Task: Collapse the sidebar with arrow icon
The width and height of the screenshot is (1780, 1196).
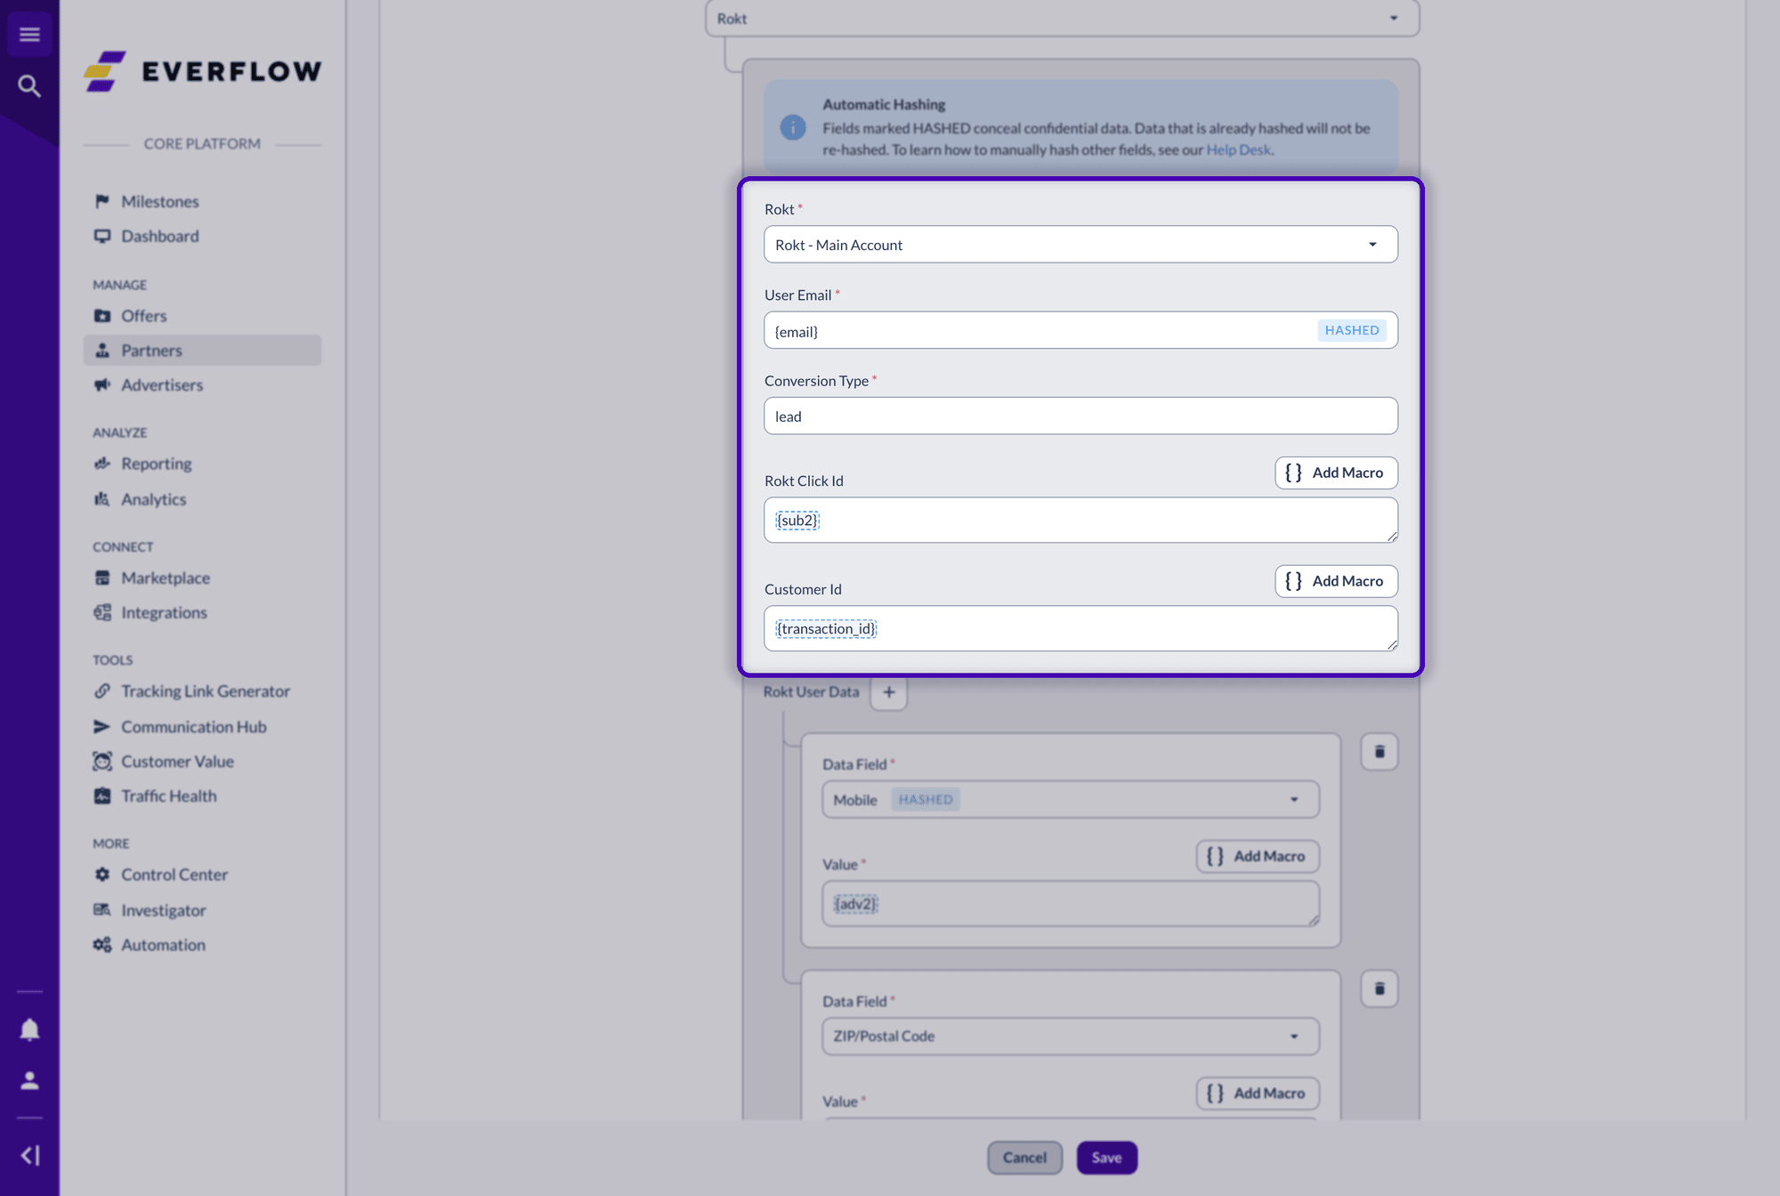Action: click(x=29, y=1155)
